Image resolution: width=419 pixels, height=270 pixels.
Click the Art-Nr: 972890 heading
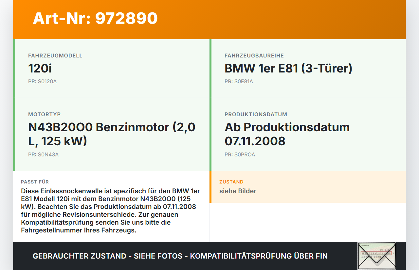pyautogui.click(x=95, y=19)
